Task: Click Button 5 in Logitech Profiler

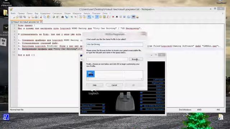Action: 160,93
